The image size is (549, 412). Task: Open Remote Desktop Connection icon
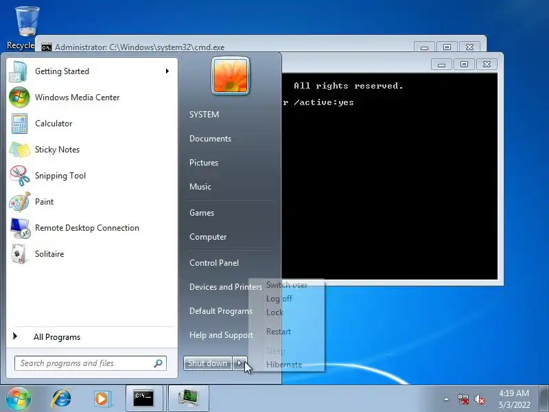[20, 228]
